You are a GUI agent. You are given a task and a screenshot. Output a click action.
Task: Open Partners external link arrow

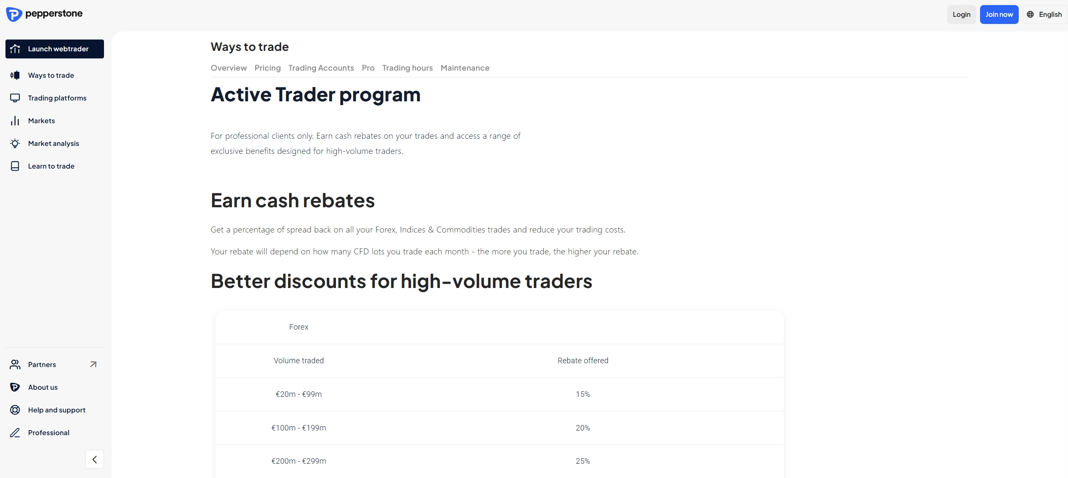click(93, 364)
